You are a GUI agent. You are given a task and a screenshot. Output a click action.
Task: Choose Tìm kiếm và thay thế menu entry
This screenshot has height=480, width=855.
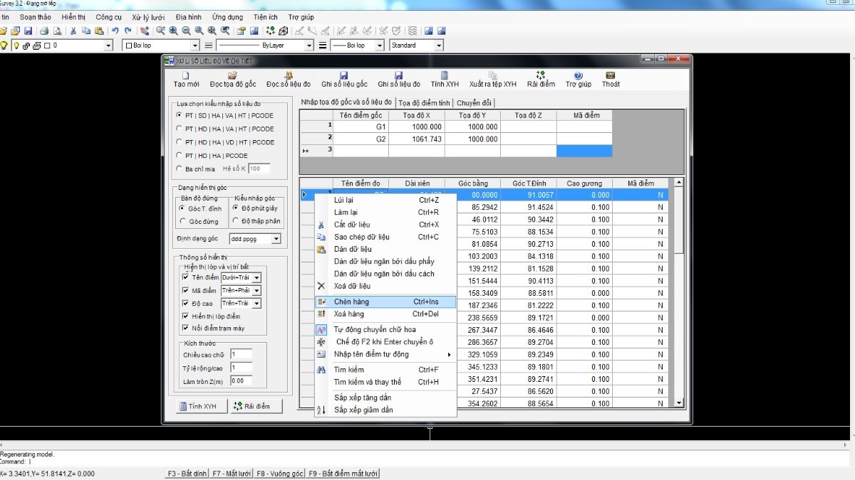pyautogui.click(x=385, y=382)
